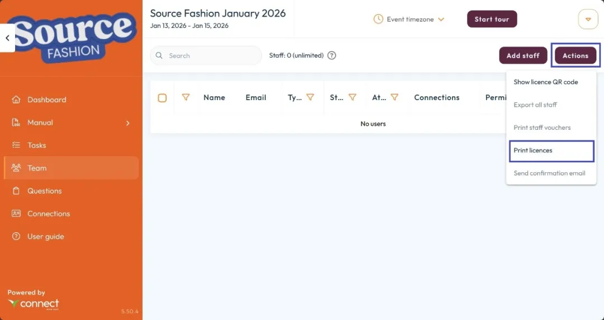Click the Tasks checklist icon
Screen dimensions: 604x320
[16, 145]
